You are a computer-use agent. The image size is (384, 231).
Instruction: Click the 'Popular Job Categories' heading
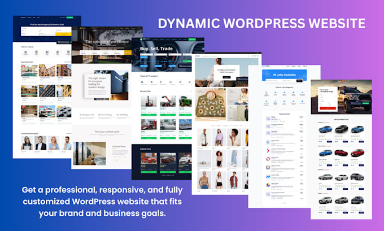click(284, 87)
